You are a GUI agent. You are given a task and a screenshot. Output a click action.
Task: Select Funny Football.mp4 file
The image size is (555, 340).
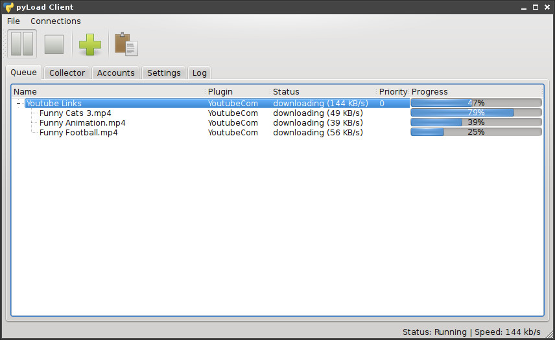(x=78, y=133)
